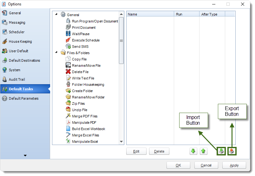
Task: Open the Messaging options page
Action: [25, 22]
